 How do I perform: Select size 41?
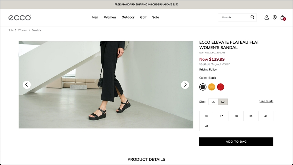point(207,126)
